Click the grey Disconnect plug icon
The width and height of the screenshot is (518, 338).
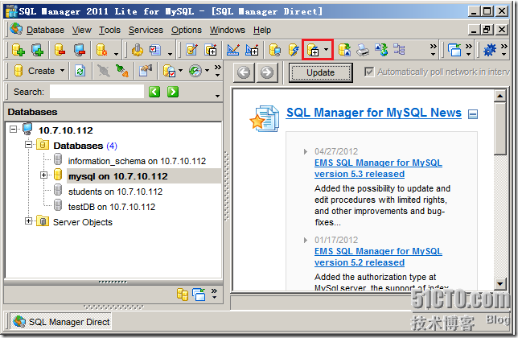click(104, 71)
